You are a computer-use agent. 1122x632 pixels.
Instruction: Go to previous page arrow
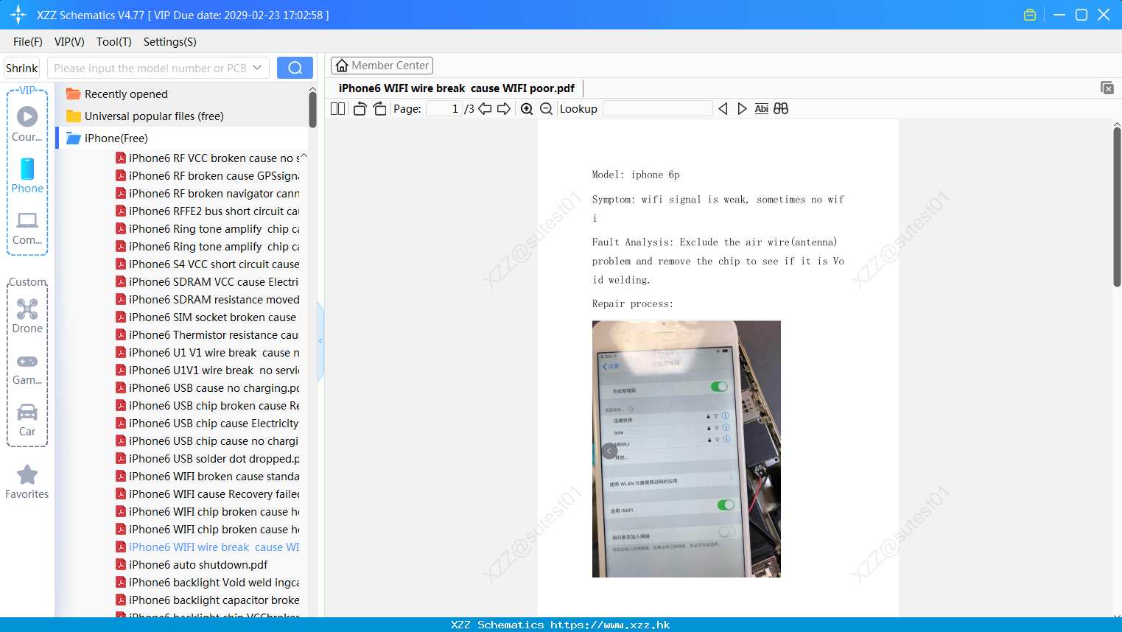[485, 109]
